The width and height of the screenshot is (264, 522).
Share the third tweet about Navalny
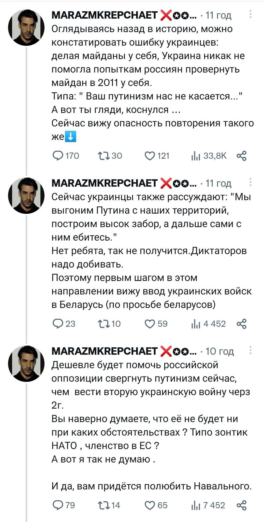[241, 505]
